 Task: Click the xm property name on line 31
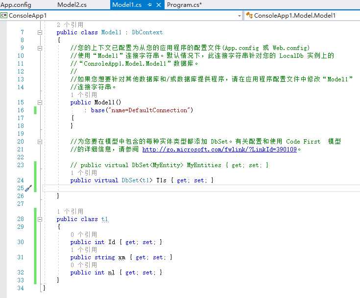pyautogui.click(x=121, y=257)
